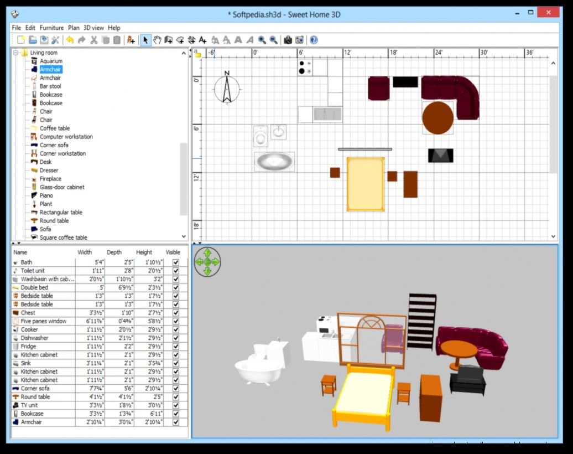Activate the Select arrow tool
Image resolution: width=573 pixels, height=454 pixels.
point(145,40)
